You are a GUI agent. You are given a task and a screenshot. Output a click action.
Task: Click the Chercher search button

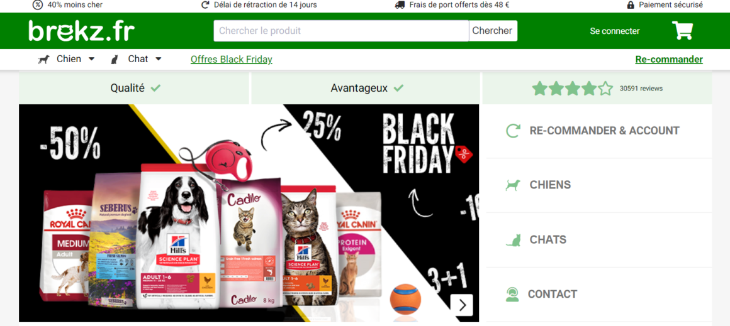pyautogui.click(x=493, y=31)
